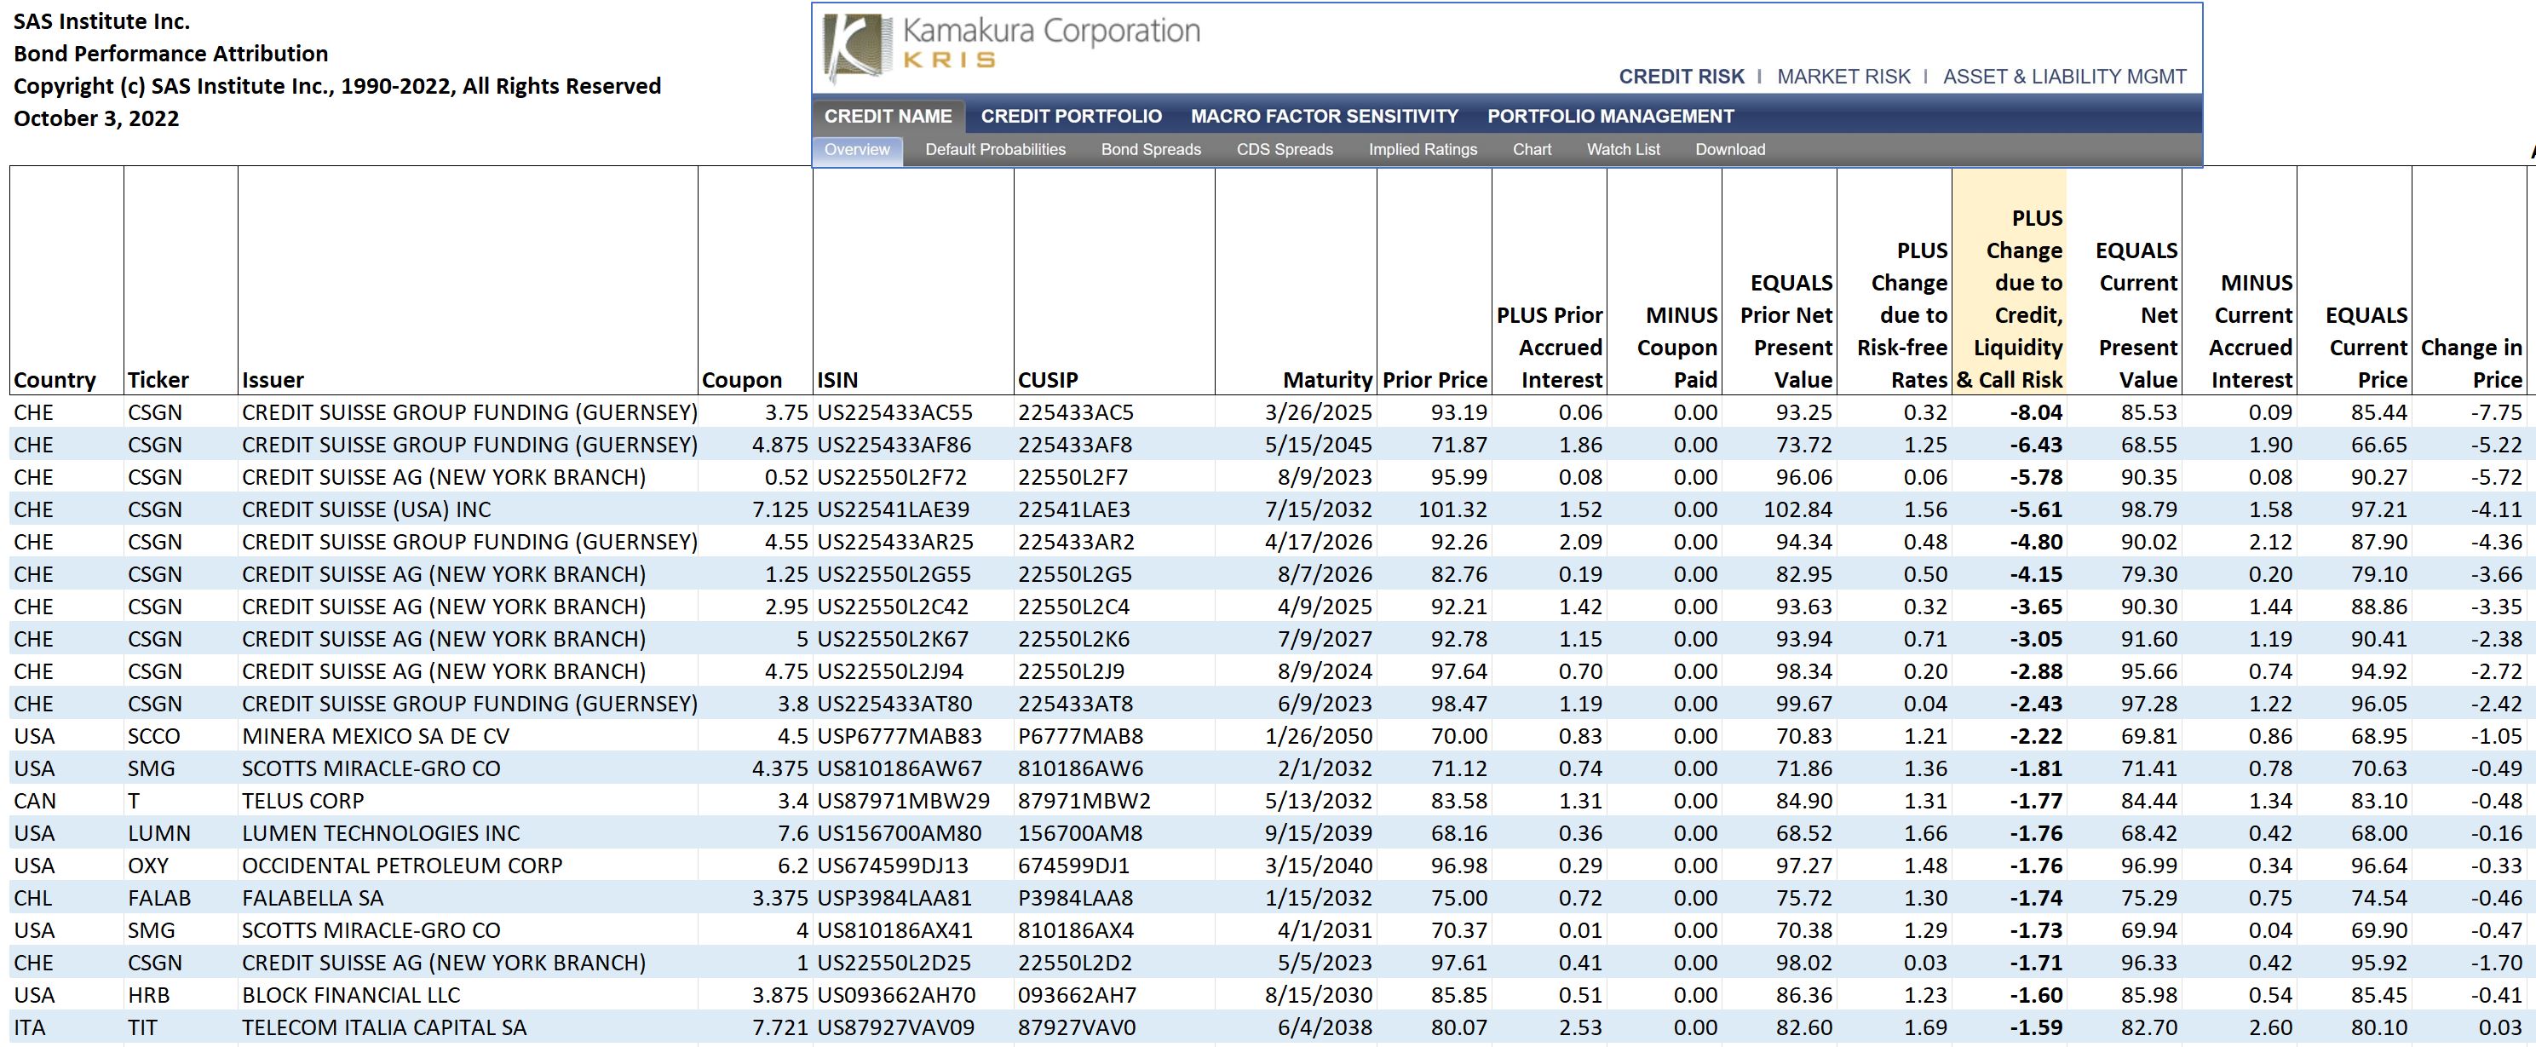
Task: Open the CREDIT RISK section link
Action: tap(1681, 77)
